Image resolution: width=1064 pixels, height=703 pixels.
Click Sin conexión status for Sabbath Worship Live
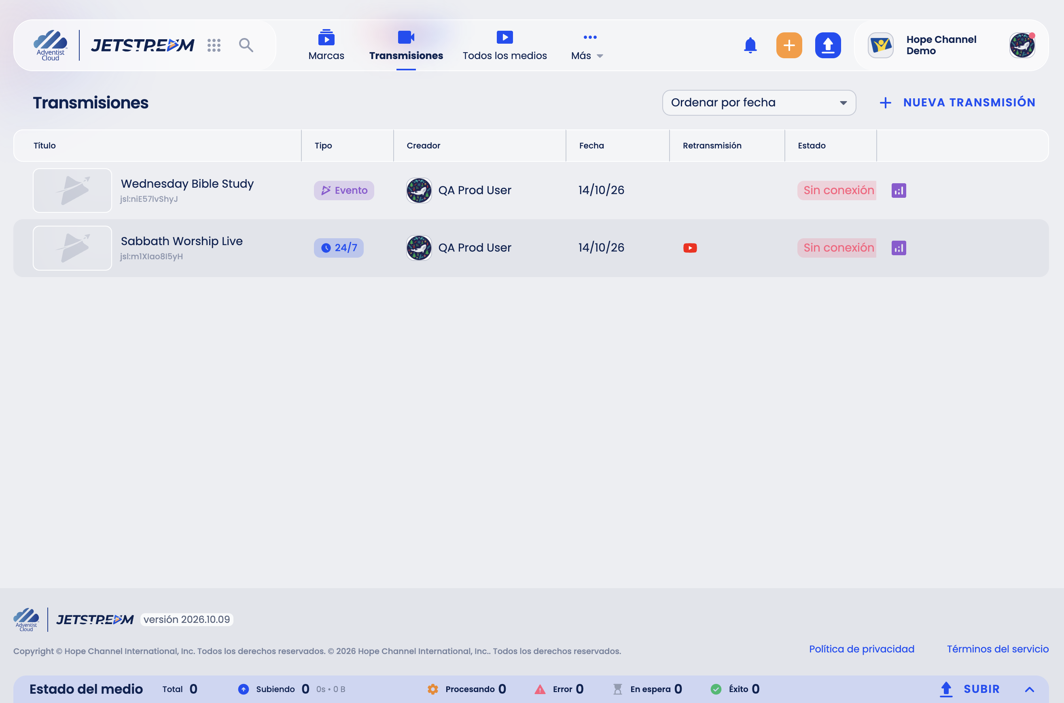[836, 248]
